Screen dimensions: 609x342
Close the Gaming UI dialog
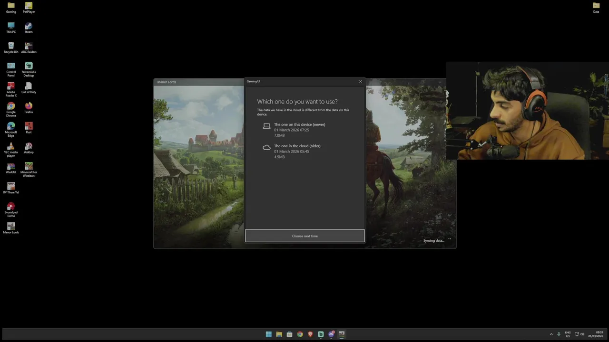point(360,81)
